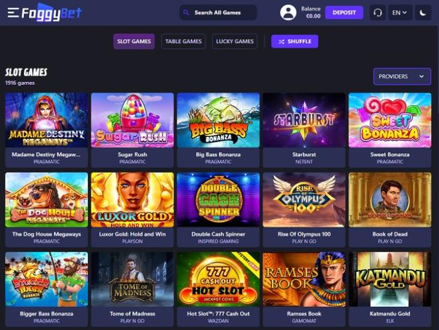
Task: Open the hamburger menu icon
Action: pyautogui.click(x=13, y=13)
